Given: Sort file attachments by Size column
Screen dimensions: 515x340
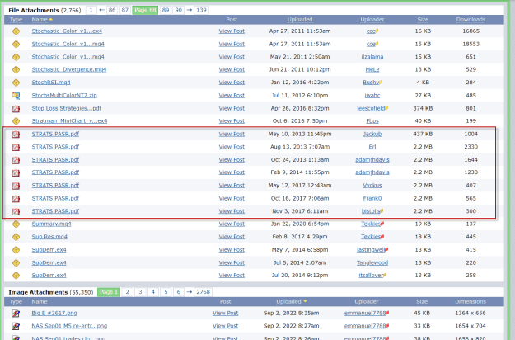Looking at the screenshot, I should (423, 20).
